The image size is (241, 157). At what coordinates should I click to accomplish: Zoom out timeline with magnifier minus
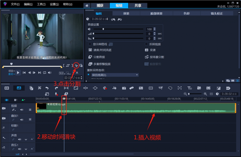pos(185,94)
